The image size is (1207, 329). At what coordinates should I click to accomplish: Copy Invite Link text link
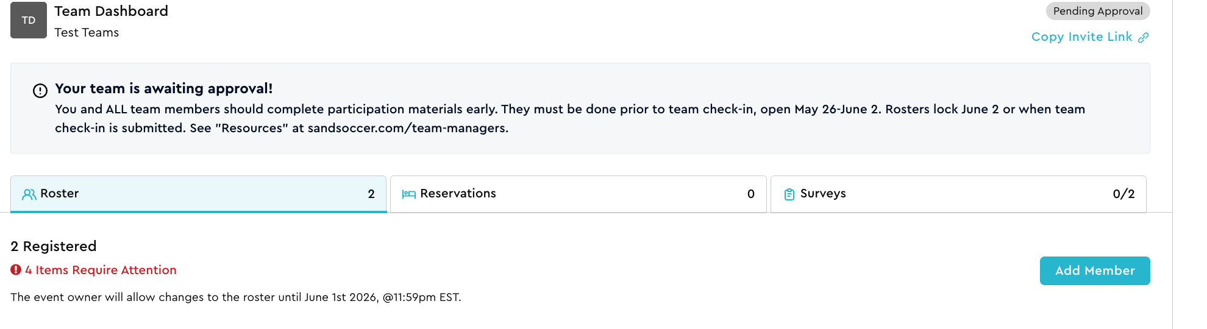pos(1081,37)
